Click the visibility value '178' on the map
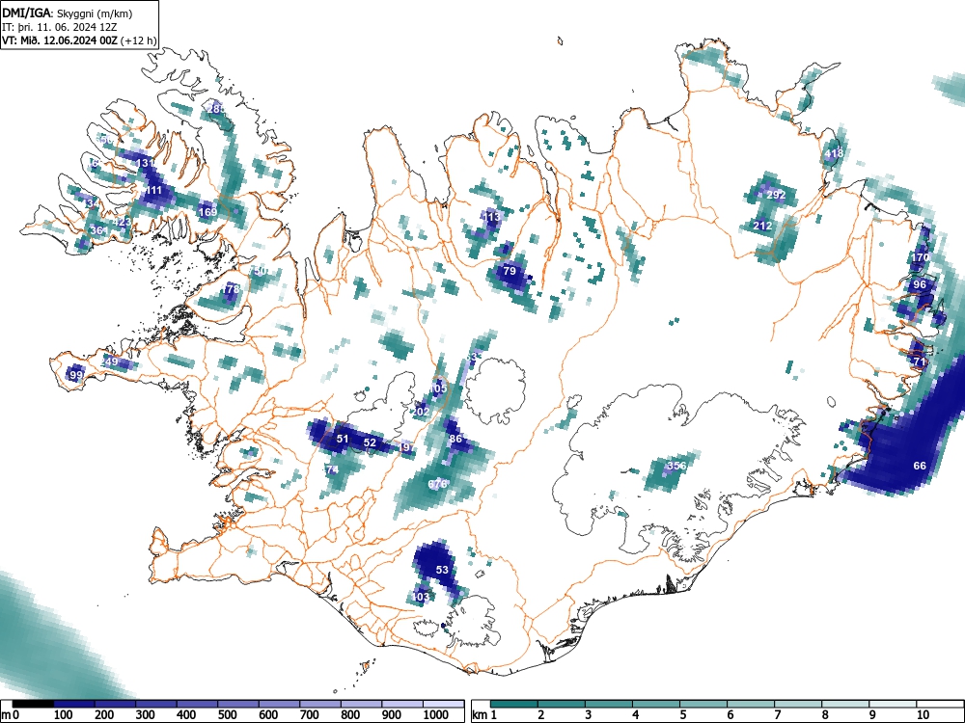The image size is (965, 723). click(231, 289)
